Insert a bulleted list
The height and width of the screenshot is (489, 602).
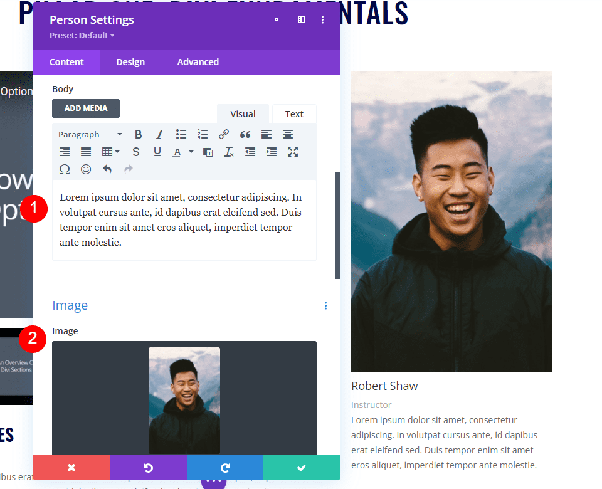pos(181,134)
